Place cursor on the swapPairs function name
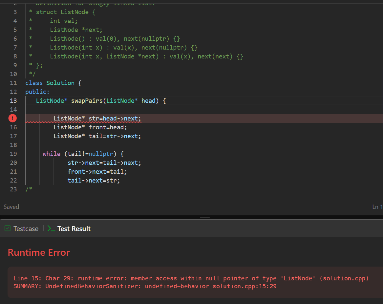Screen dimensions: 383x304 coord(87,100)
